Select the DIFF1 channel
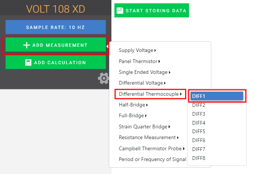The width and height of the screenshot is (254, 174). click(216, 96)
